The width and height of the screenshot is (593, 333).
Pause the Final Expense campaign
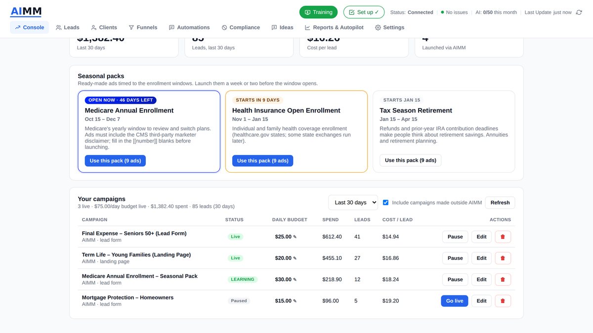click(x=455, y=237)
